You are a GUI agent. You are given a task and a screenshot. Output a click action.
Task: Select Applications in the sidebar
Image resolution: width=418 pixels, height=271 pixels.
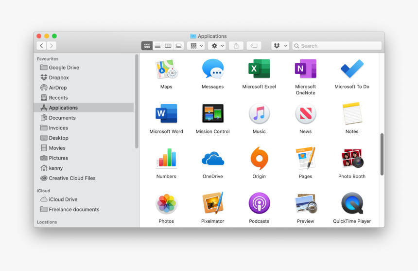coord(84,108)
